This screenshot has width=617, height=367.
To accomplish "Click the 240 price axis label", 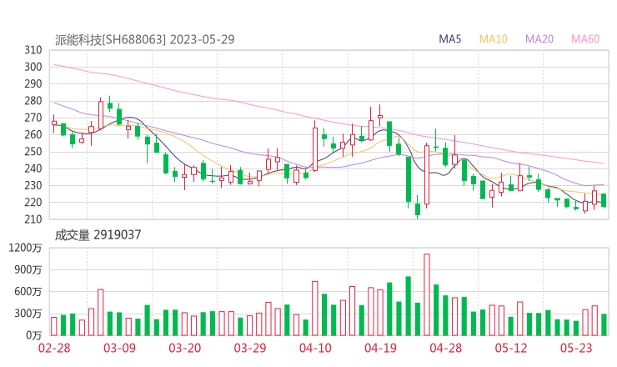I will pyautogui.click(x=33, y=168).
